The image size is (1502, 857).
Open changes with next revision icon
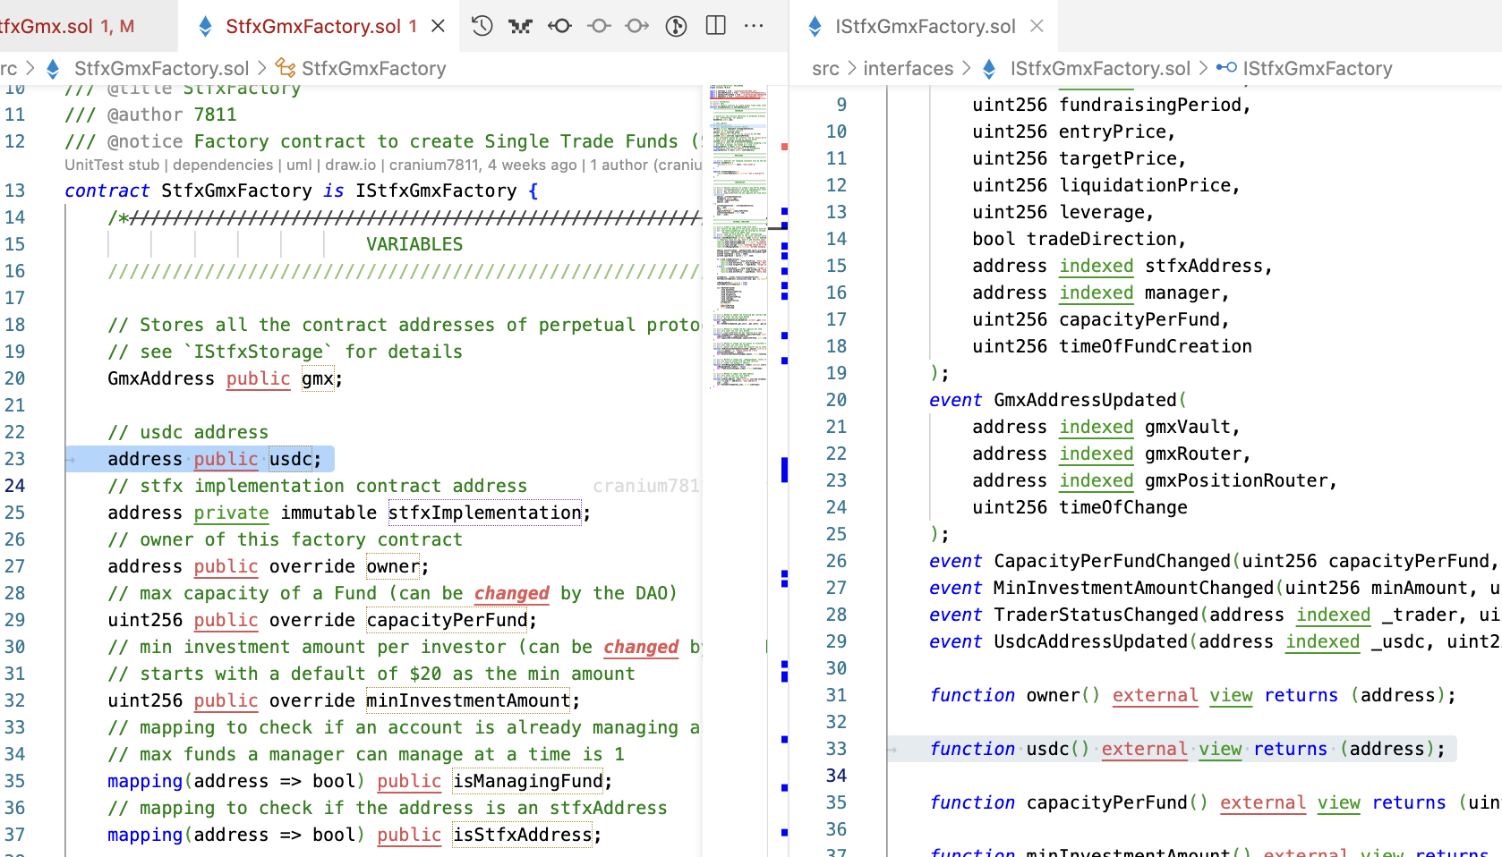(x=637, y=26)
